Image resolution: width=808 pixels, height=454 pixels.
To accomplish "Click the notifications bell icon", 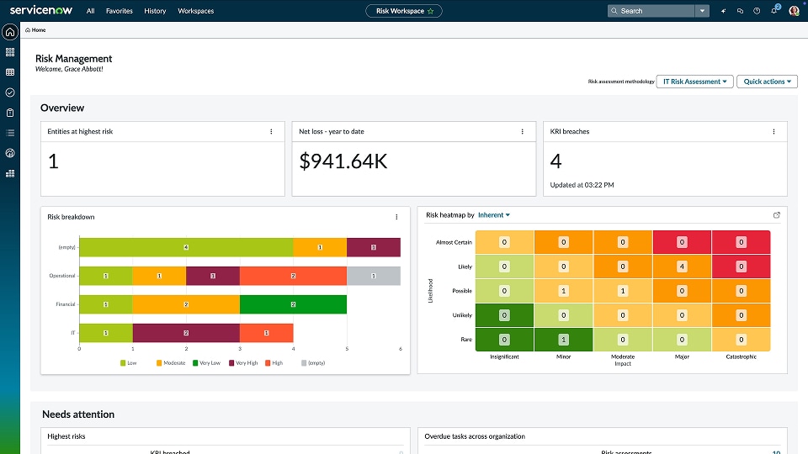I will pyautogui.click(x=774, y=11).
